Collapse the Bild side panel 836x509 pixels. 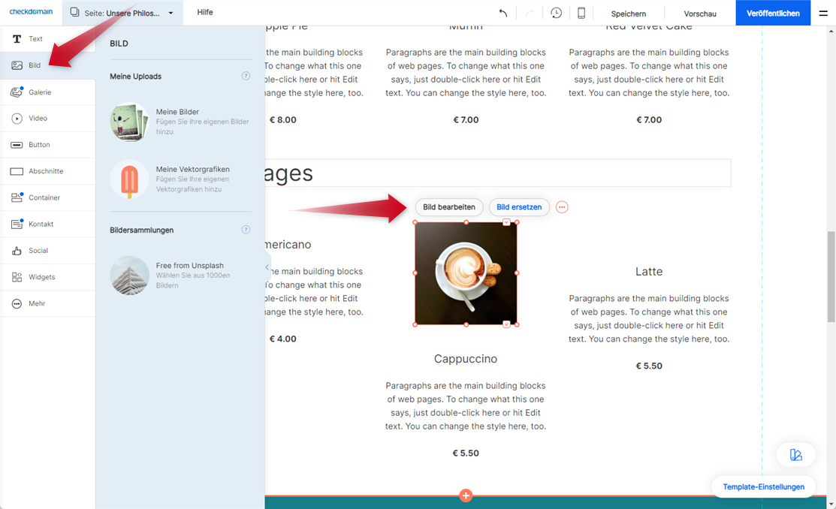[x=267, y=267]
